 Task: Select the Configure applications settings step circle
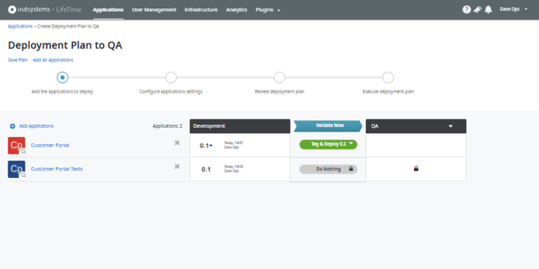tap(171, 78)
